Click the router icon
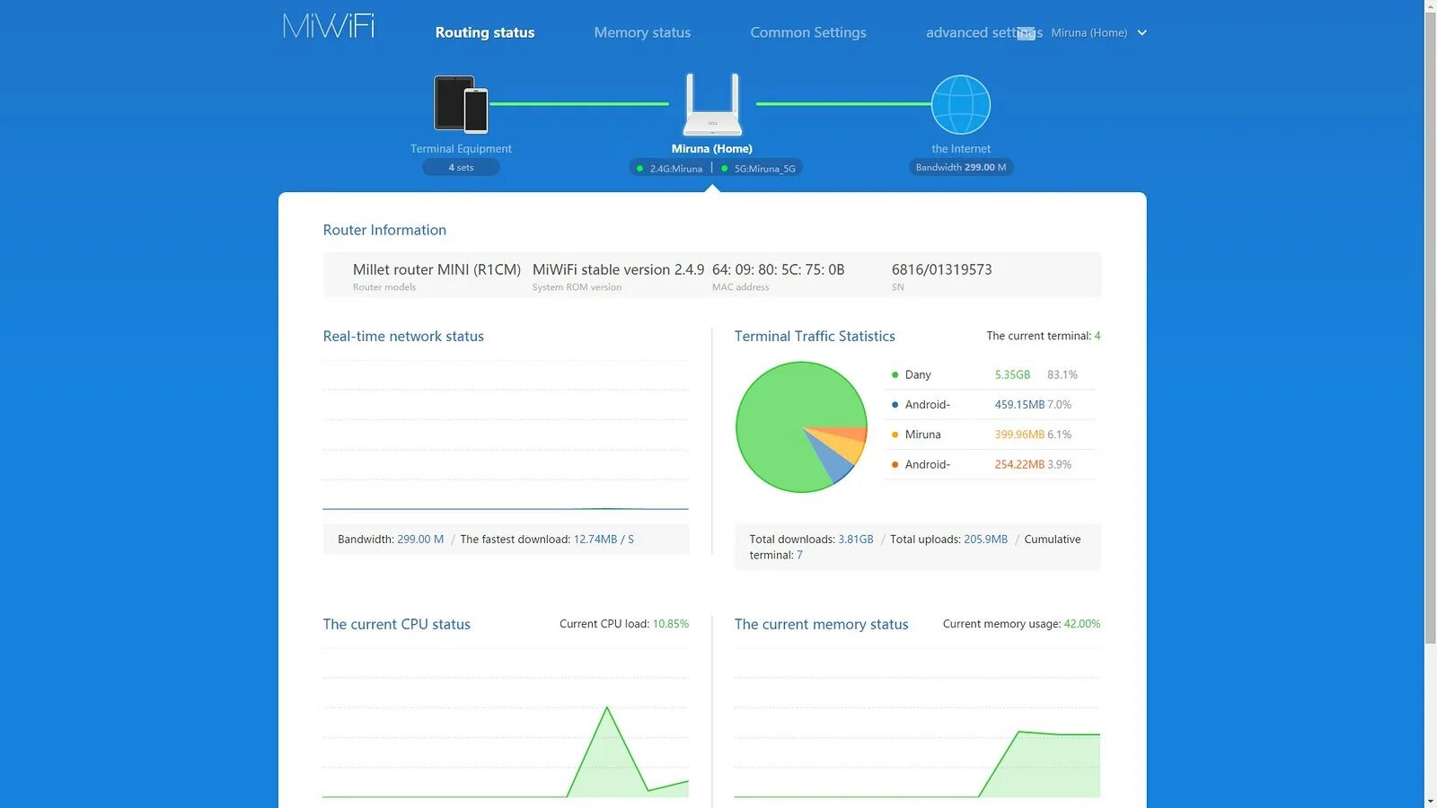 712,104
